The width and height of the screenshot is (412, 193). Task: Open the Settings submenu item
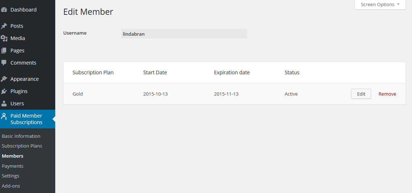pos(10,176)
